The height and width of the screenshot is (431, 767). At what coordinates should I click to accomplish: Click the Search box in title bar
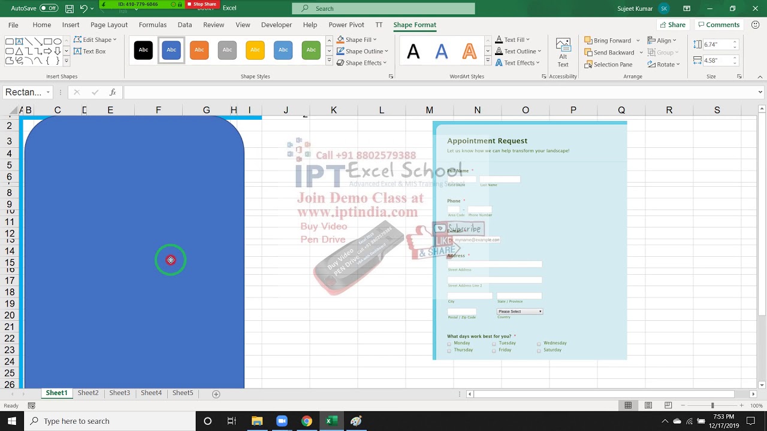pyautogui.click(x=383, y=8)
